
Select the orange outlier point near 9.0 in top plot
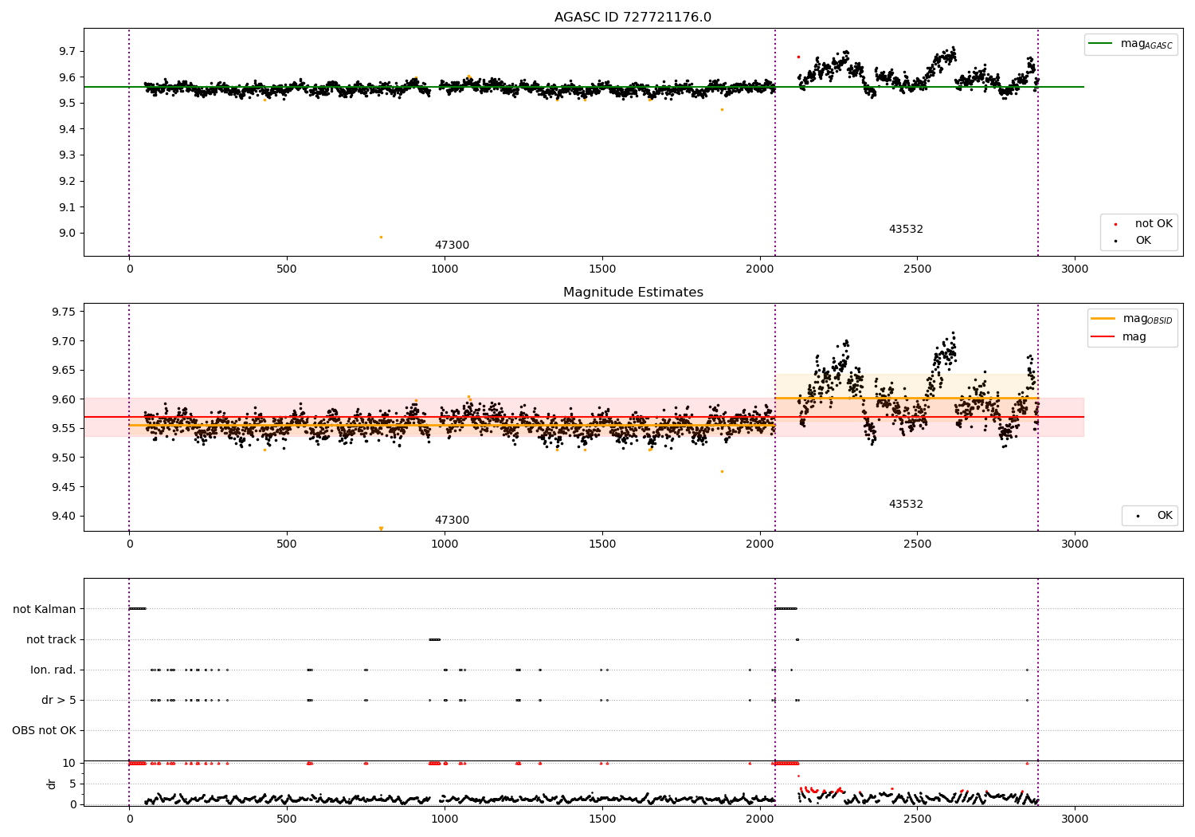click(x=381, y=237)
